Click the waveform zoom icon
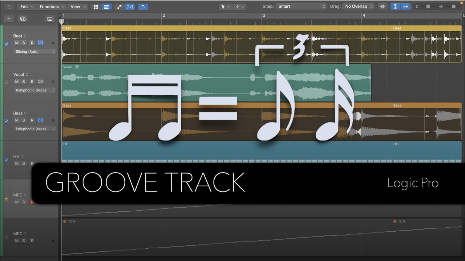This screenshot has width=465, height=261. pos(382,7)
